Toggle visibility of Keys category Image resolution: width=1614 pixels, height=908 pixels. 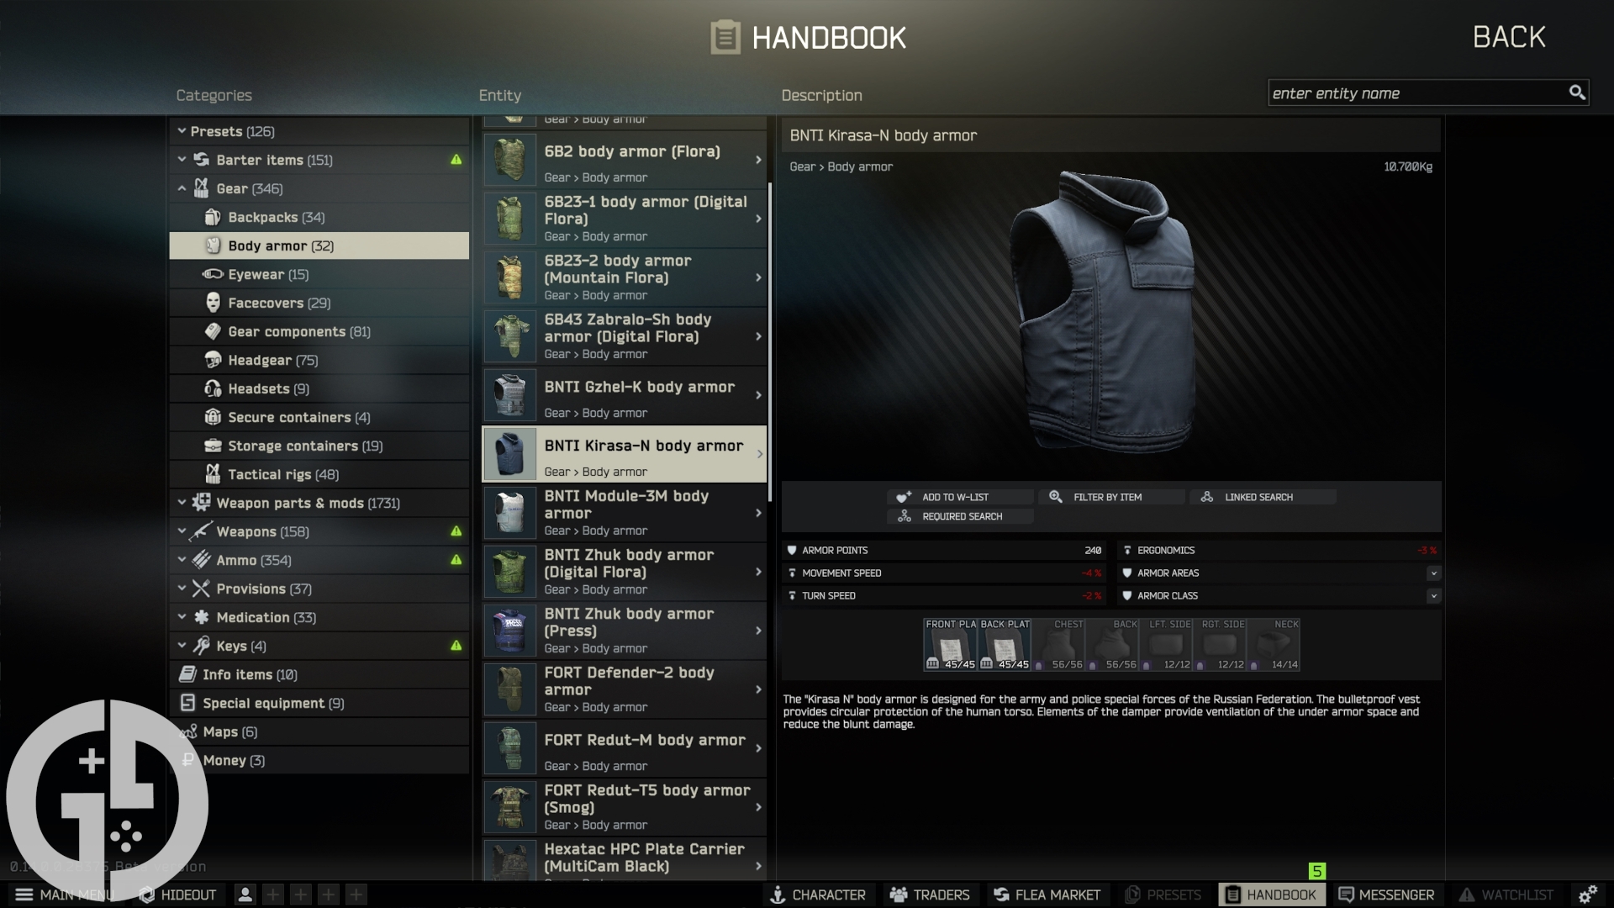182,645
